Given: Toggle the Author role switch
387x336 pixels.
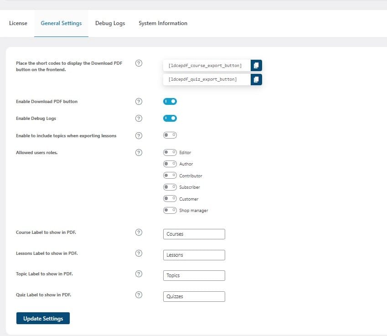Looking at the screenshot, I should [x=170, y=164].
